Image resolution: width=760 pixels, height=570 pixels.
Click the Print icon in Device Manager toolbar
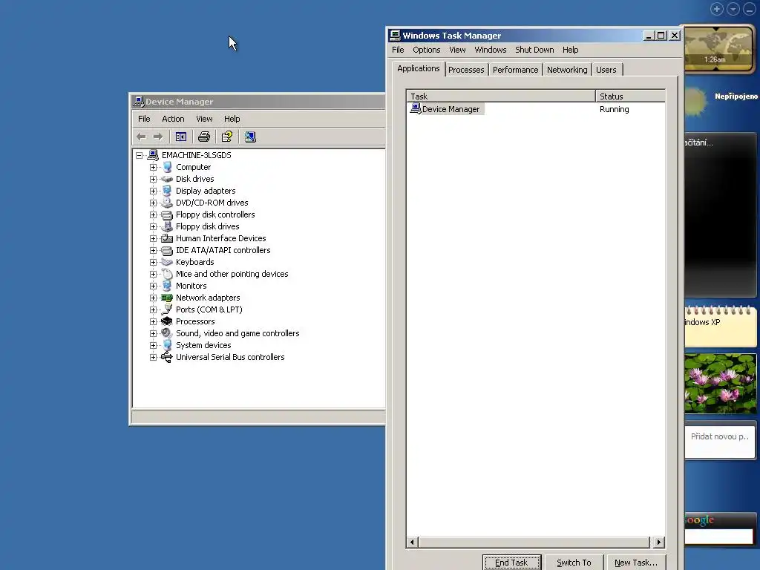pos(204,137)
